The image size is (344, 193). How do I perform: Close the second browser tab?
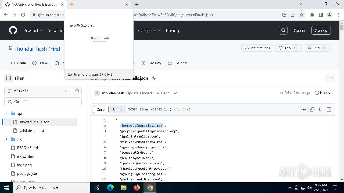[x=127, y=5]
